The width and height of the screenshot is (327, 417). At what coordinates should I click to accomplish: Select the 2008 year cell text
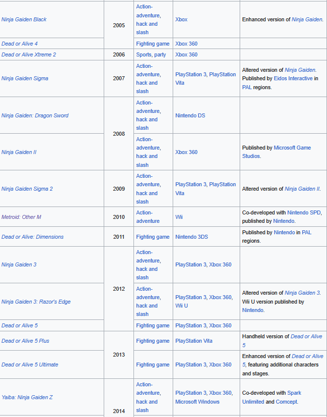point(119,134)
